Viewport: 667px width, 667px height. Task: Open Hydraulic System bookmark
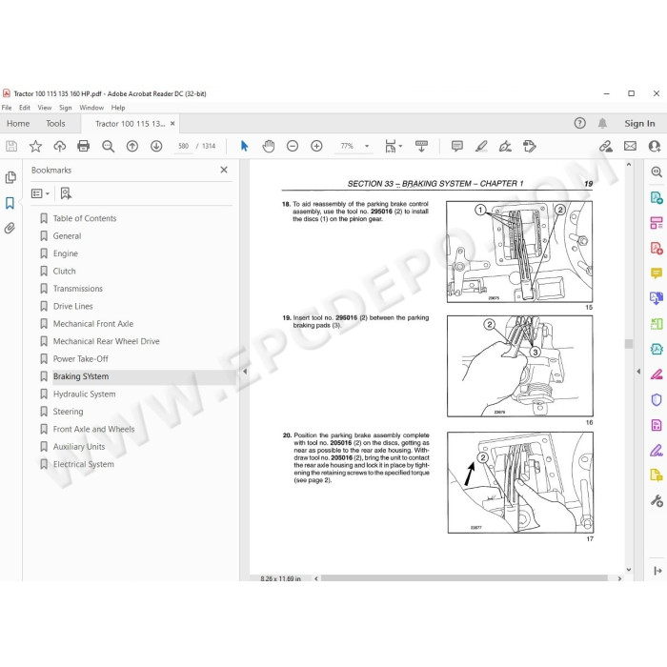click(x=84, y=394)
